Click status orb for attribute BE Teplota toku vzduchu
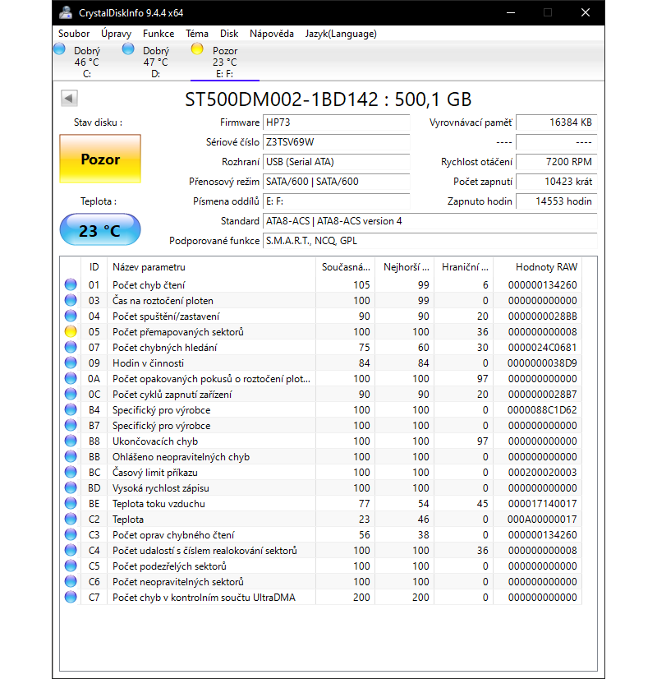 click(x=71, y=503)
